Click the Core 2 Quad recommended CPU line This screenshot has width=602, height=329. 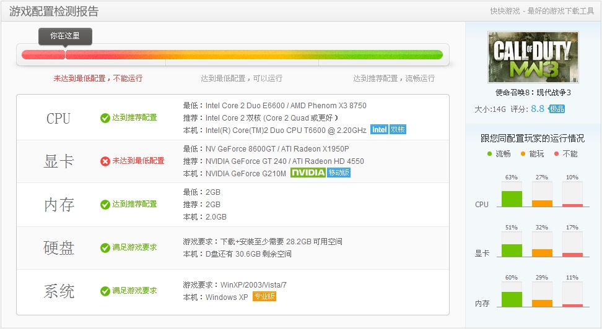click(x=261, y=117)
